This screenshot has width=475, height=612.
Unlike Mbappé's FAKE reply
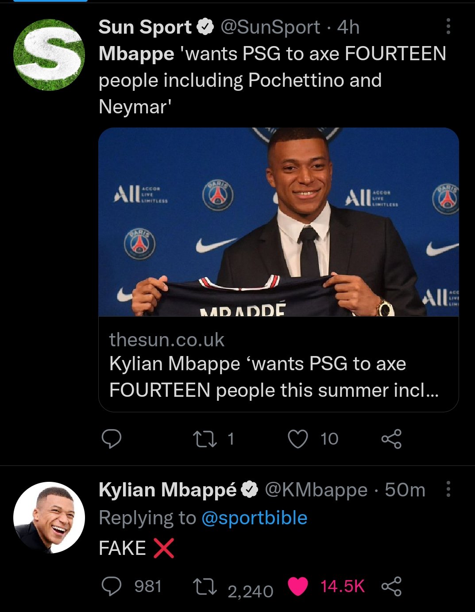[298, 586]
